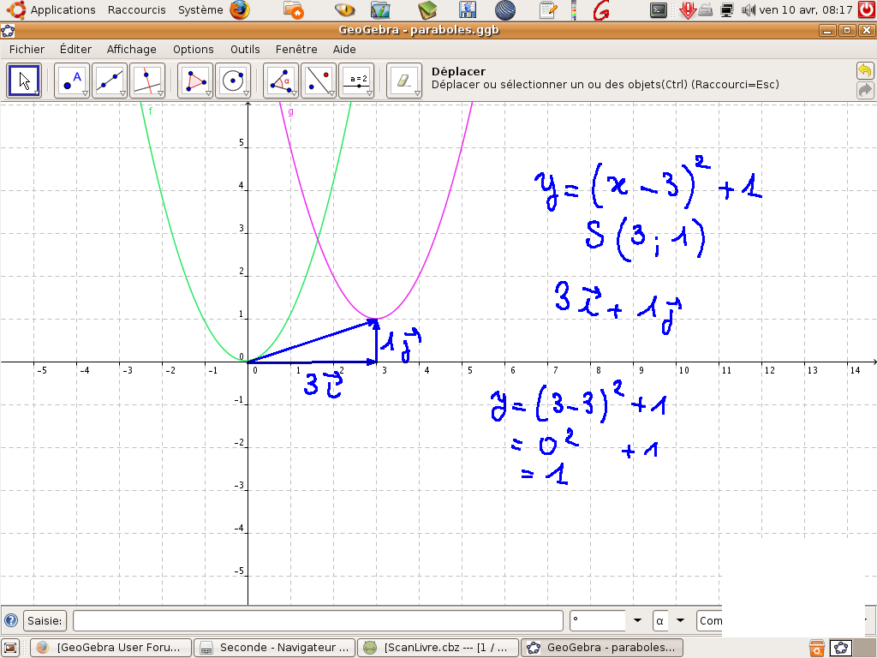The image size is (877, 658).
Task: Select the circle with center tool
Action: [232, 81]
